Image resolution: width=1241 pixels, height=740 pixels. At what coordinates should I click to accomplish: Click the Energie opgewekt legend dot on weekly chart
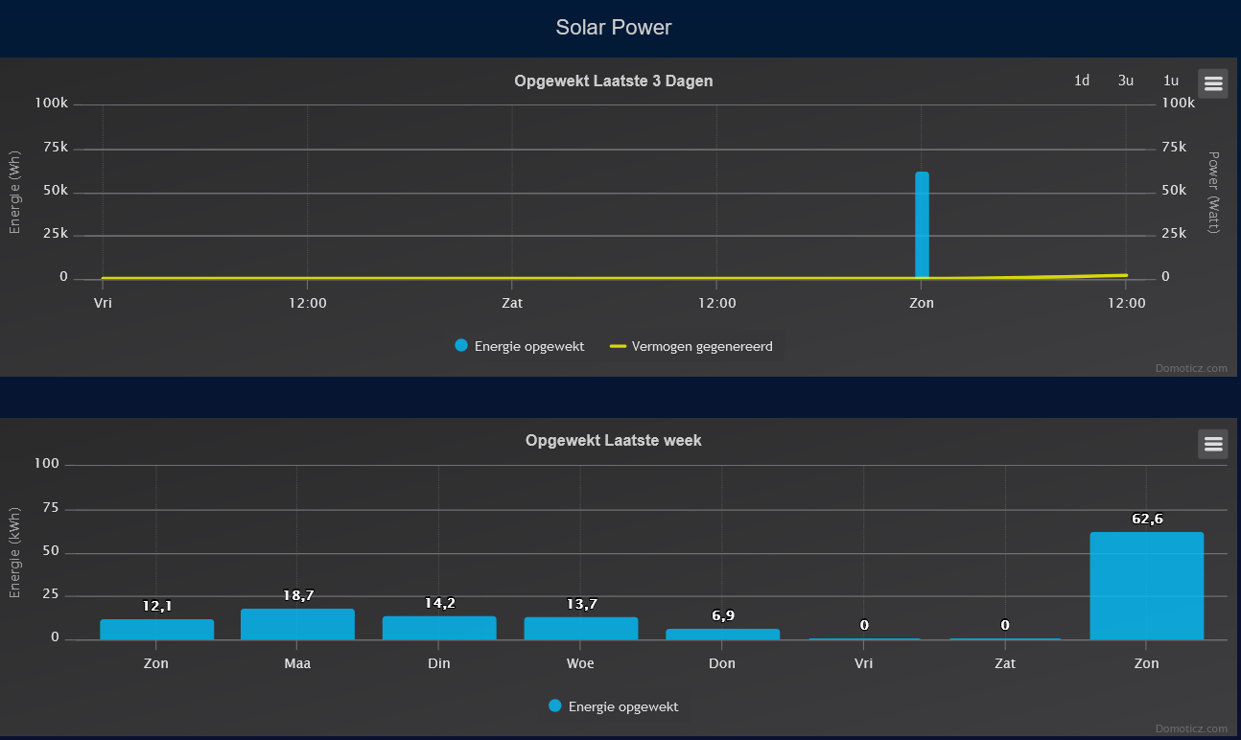[x=554, y=705]
